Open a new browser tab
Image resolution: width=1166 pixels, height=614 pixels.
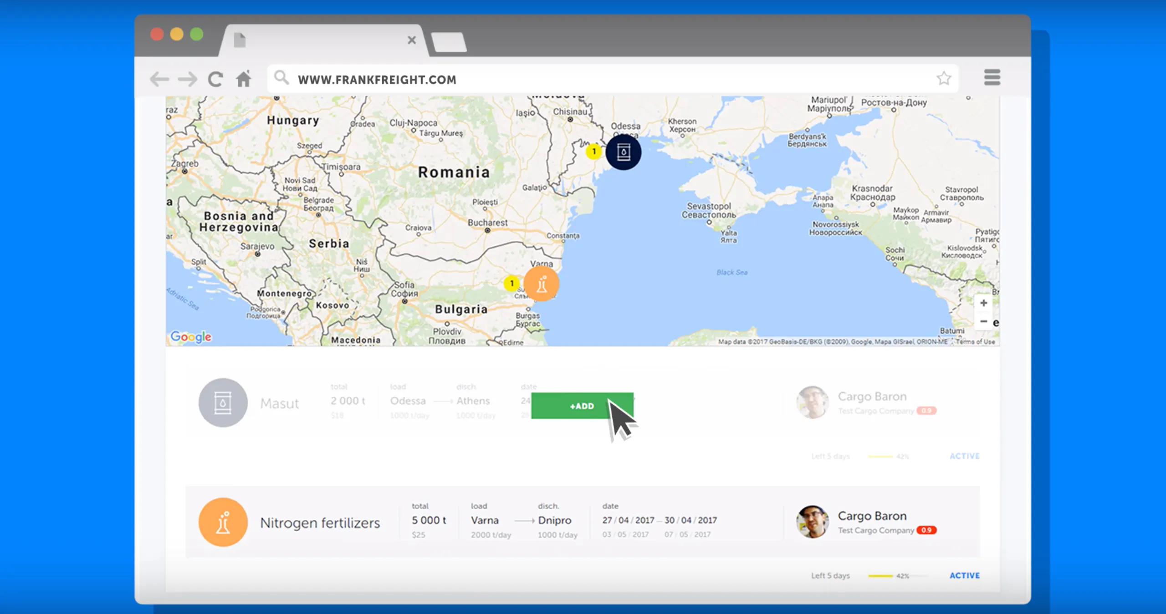[x=449, y=42]
